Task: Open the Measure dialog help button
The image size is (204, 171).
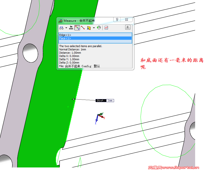Action: pyautogui.click(x=117, y=20)
